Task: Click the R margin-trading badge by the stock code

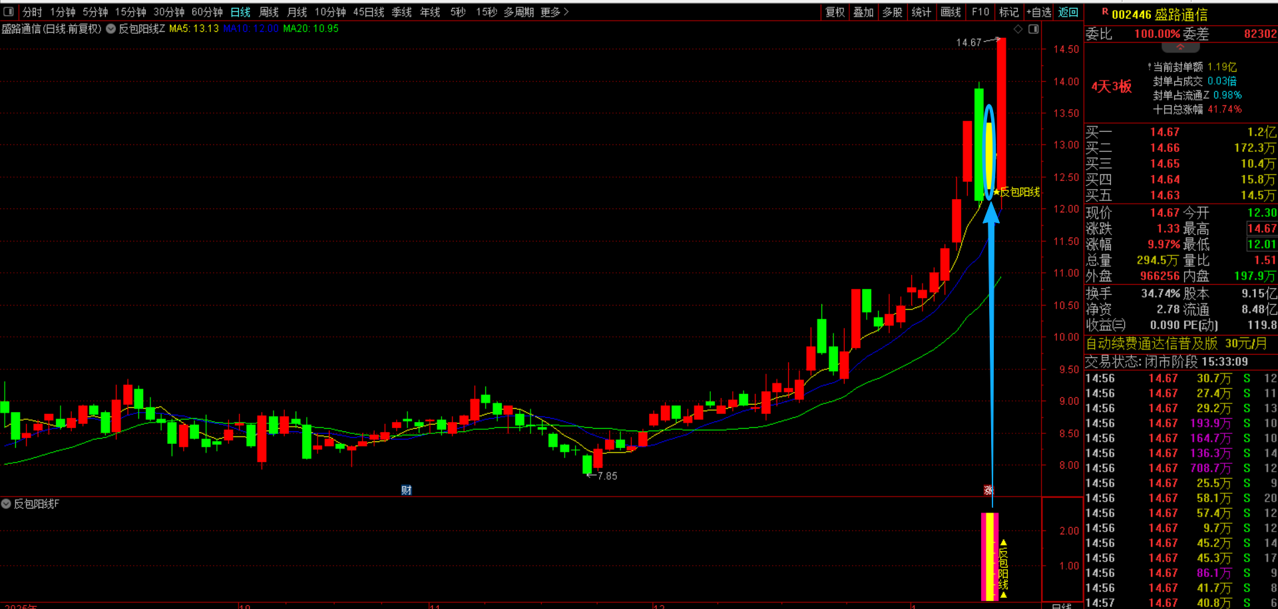Action: (x=1105, y=11)
